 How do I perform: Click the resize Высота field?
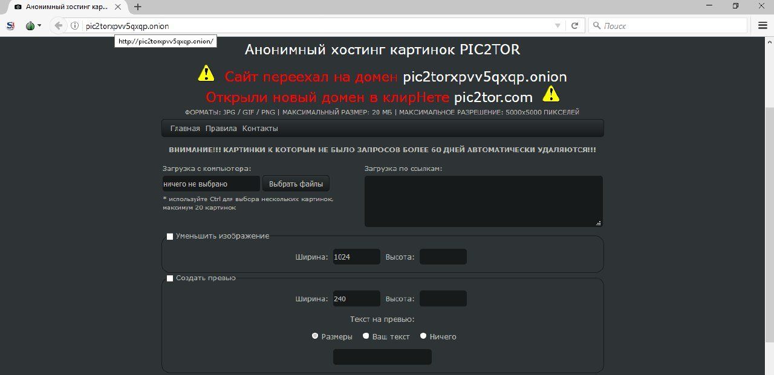(x=443, y=257)
